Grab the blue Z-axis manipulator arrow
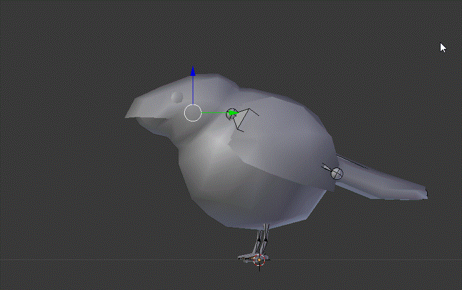 [193, 71]
